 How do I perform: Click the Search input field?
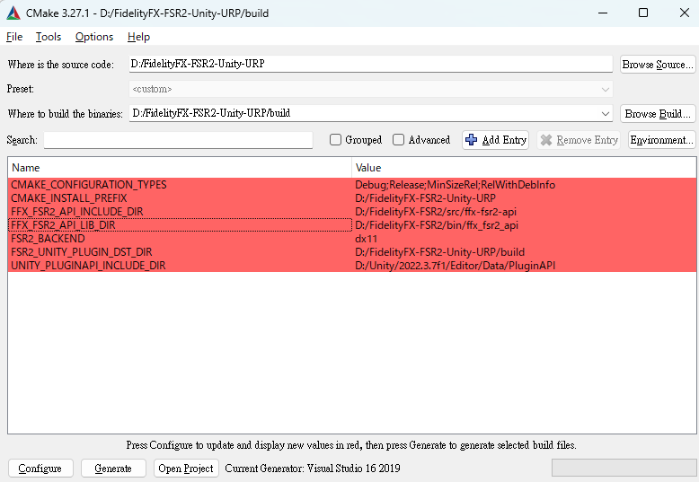[x=178, y=140]
